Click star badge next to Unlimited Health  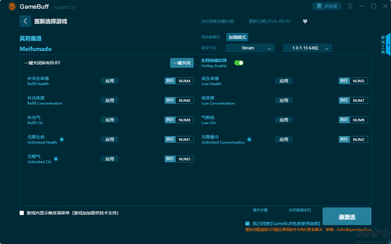62,139
